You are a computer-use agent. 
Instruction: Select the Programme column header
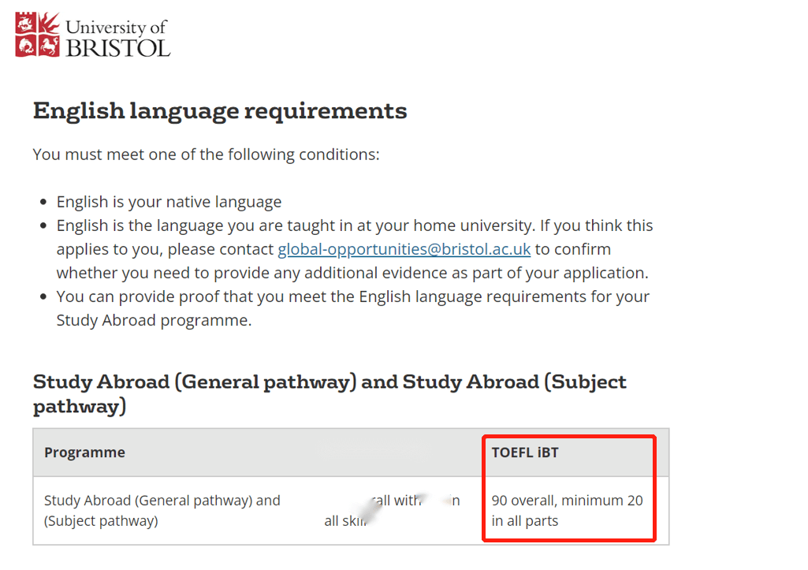point(84,453)
